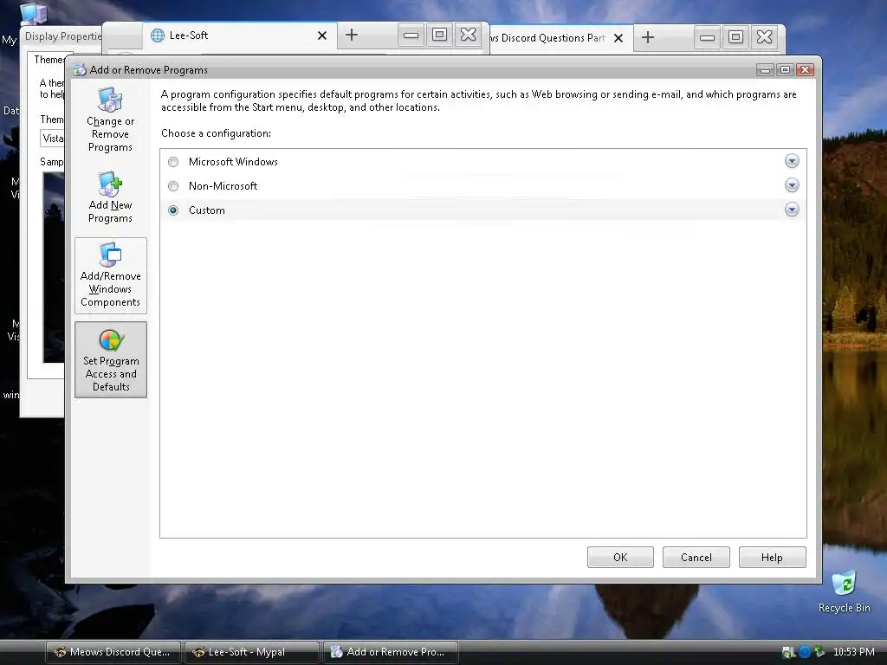The height and width of the screenshot is (665, 887).
Task: Select the Non-Microsoft configuration radio button
Action: (173, 186)
